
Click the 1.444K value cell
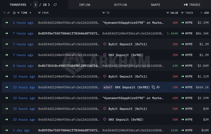173,33
